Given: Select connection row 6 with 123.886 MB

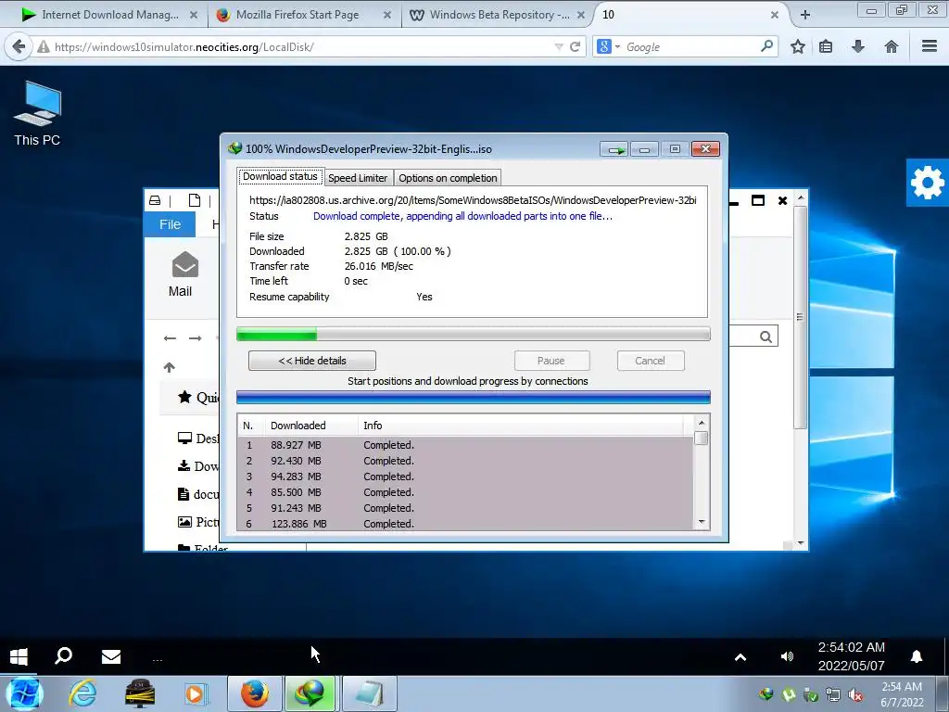Looking at the screenshot, I should (x=465, y=524).
